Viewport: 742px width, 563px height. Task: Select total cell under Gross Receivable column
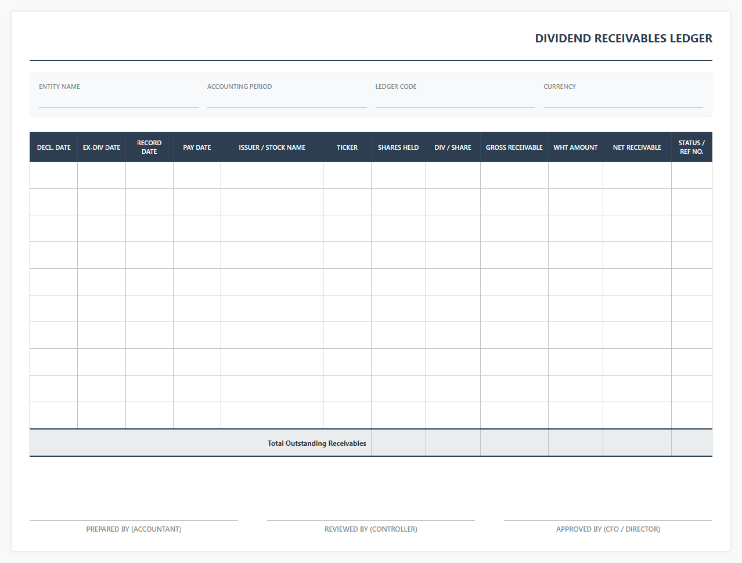514,443
